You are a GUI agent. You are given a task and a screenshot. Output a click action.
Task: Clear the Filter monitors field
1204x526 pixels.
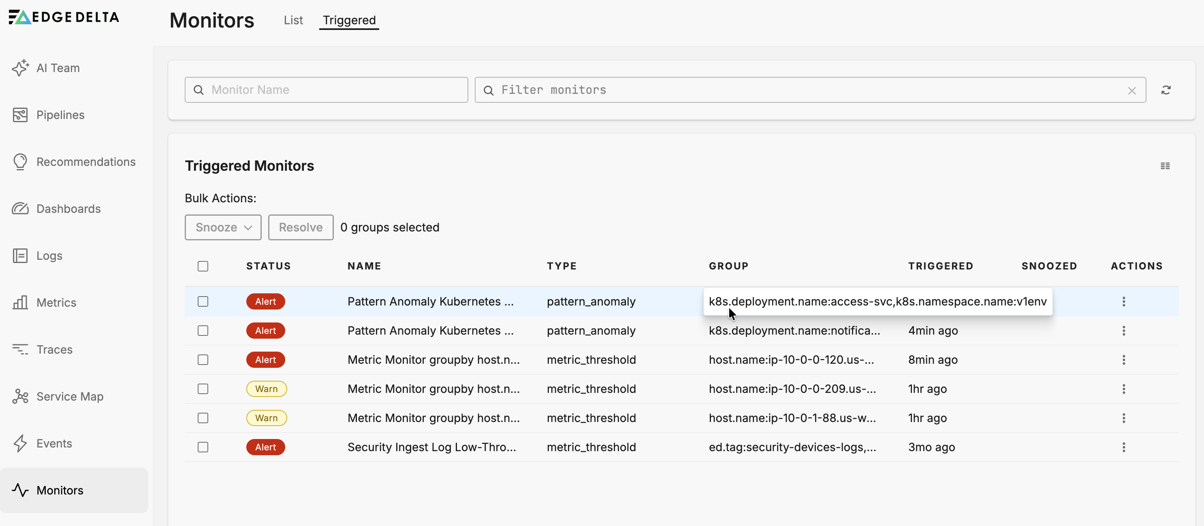[x=1132, y=90]
